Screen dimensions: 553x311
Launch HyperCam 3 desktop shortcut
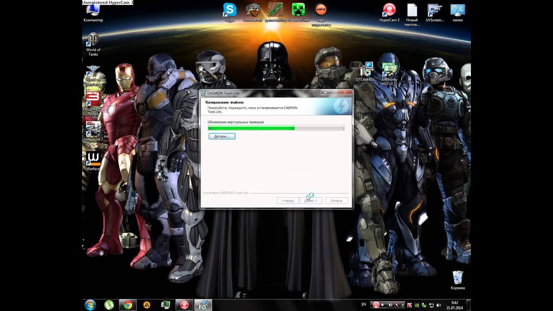pos(389,12)
